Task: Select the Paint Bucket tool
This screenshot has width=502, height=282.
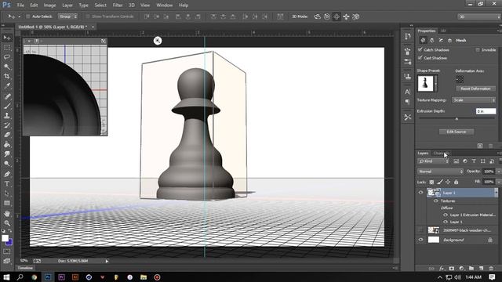Action: coord(7,144)
